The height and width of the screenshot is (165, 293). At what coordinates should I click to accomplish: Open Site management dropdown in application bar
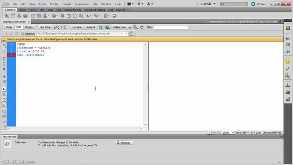click(150, 4)
